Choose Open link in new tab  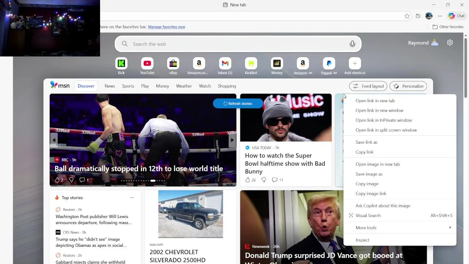click(x=400, y=100)
